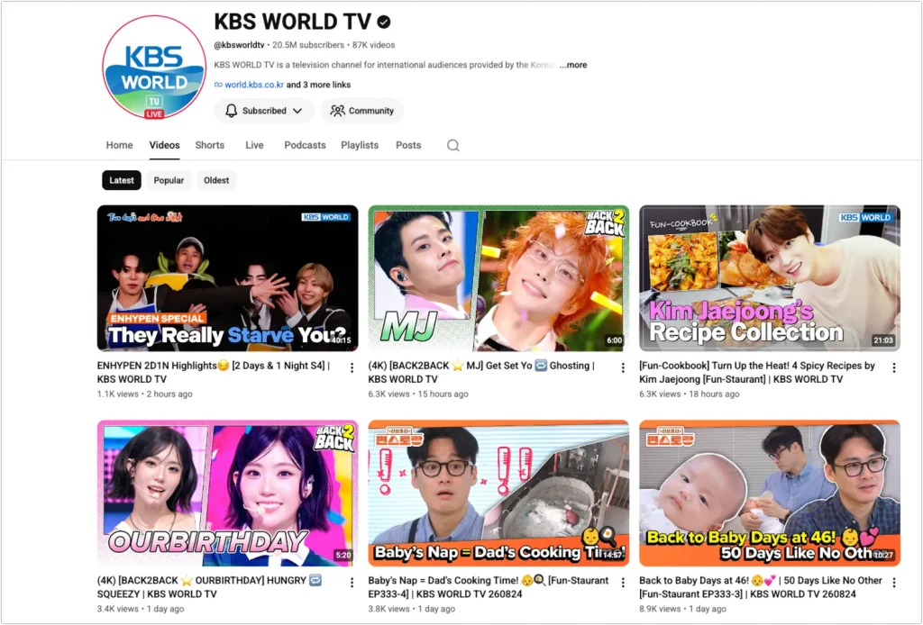The width and height of the screenshot is (923, 625).
Task: Click the KBS WORLD TV channel name heading
Action: [293, 22]
